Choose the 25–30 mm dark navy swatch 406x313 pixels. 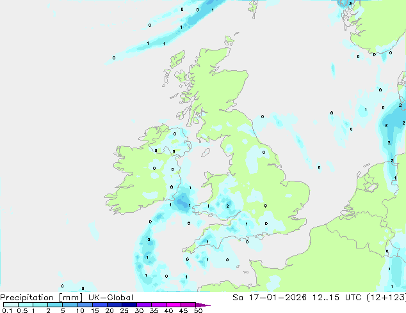click(x=129, y=305)
